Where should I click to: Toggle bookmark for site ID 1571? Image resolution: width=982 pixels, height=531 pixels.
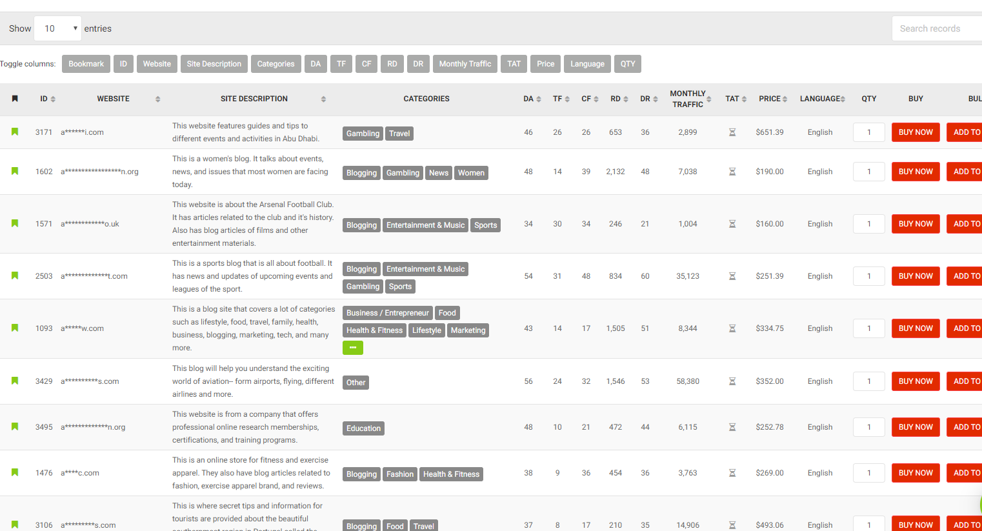pyautogui.click(x=15, y=223)
